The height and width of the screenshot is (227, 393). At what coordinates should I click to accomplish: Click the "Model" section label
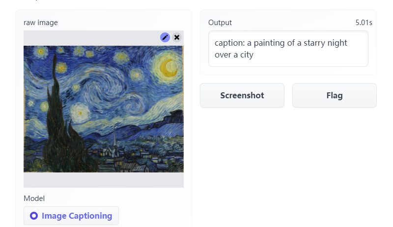34,199
